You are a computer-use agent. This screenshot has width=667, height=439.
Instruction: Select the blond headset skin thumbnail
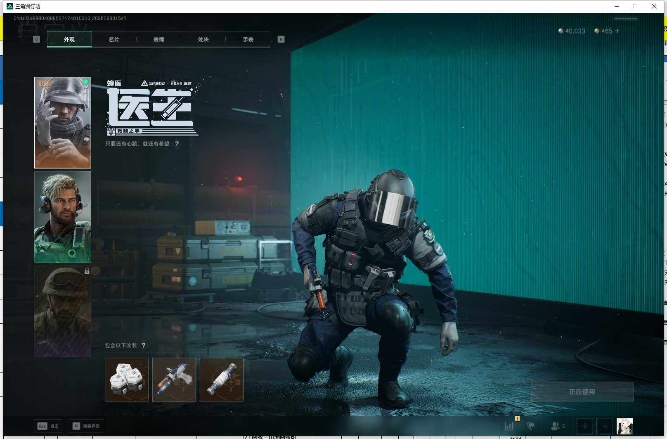(63, 217)
